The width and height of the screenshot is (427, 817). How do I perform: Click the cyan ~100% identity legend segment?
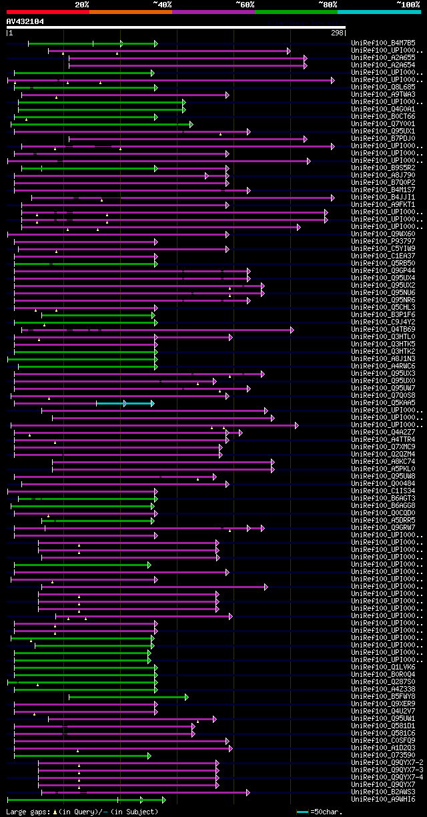click(379, 12)
